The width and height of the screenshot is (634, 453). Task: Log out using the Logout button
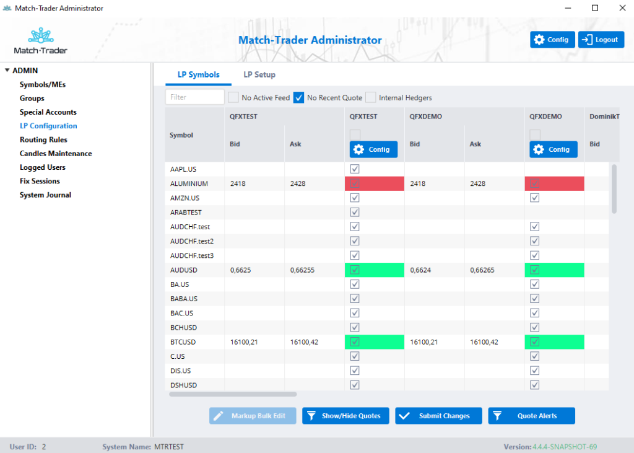click(601, 40)
